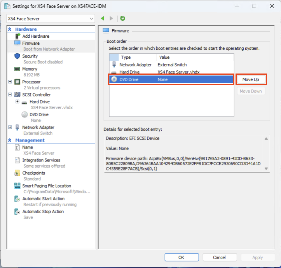The image size is (281, 268).
Task: Expand the Hard Drive tree node
Action: [17, 102]
